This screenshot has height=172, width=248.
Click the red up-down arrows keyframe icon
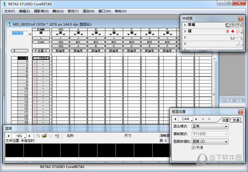[x=228, y=31]
